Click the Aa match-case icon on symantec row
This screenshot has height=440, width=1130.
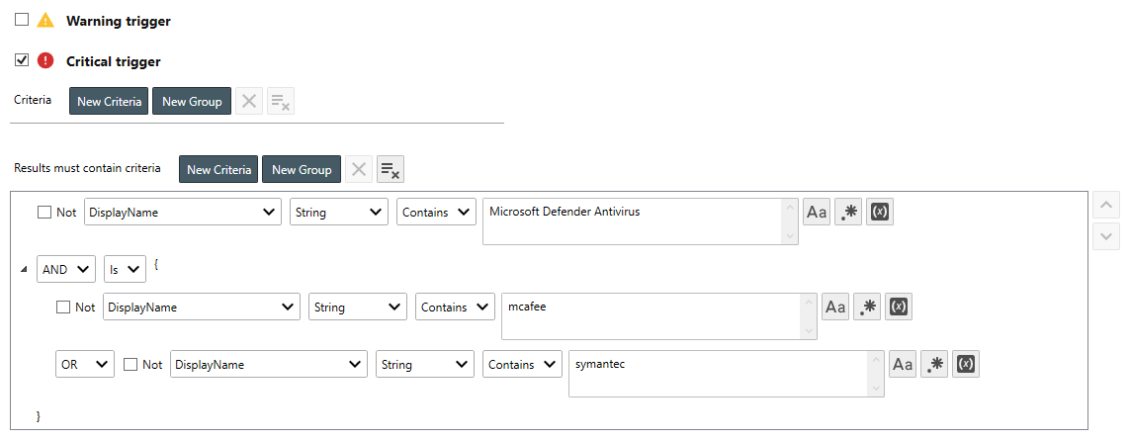(903, 365)
